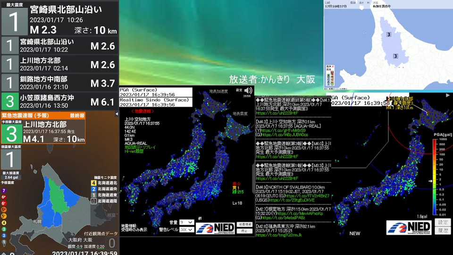Click the lower intensity 3 marker on Hokkaido map
Viewport: 453px width, 255px height.
(395, 56)
